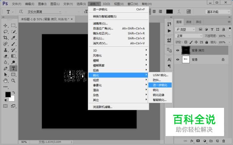Select the Dodge tool

pyautogui.click(x=13, y=62)
